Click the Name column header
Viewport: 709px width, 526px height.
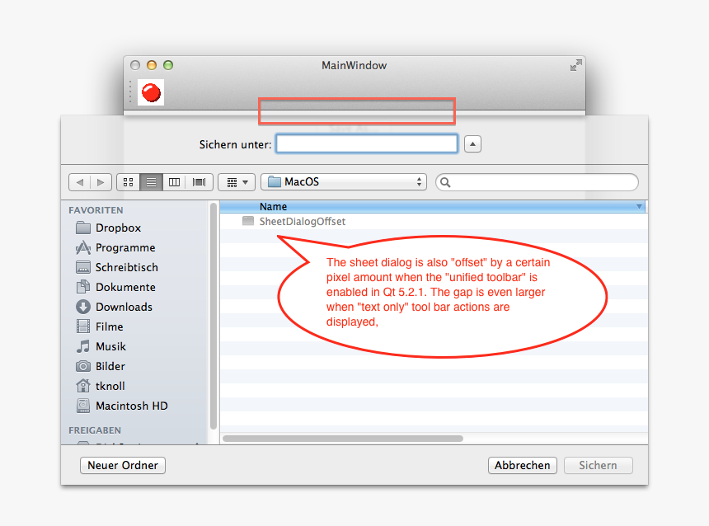tap(273, 206)
